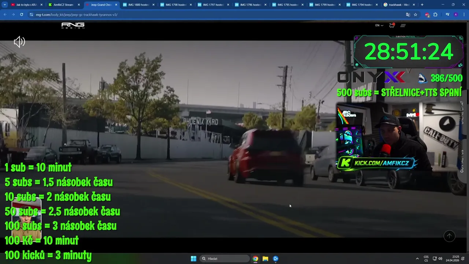Open network settings in system tray
The width and height of the screenshot is (469, 264).
tap(435, 258)
